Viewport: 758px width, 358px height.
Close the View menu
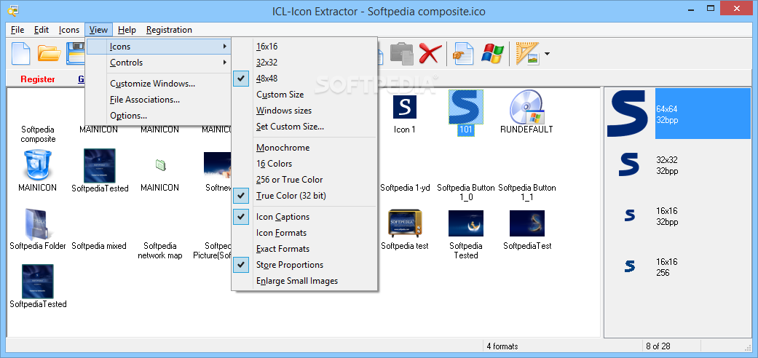pos(98,30)
